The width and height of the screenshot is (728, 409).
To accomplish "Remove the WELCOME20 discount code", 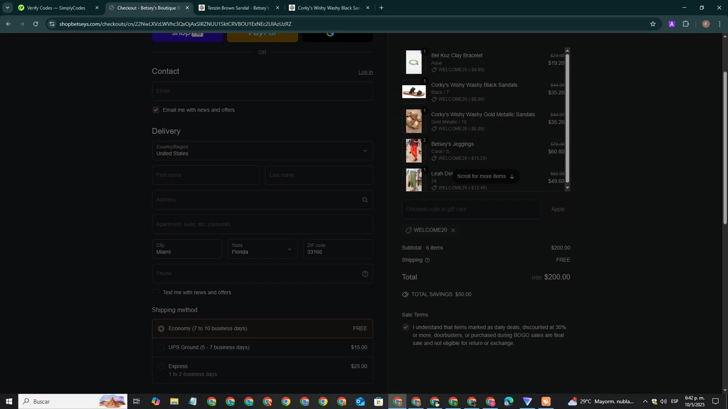I will tap(453, 230).
